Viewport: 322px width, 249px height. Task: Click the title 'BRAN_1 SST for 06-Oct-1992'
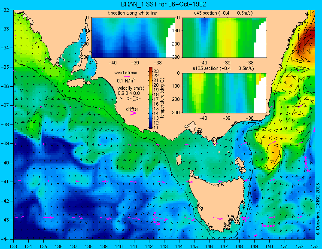point(163,4)
